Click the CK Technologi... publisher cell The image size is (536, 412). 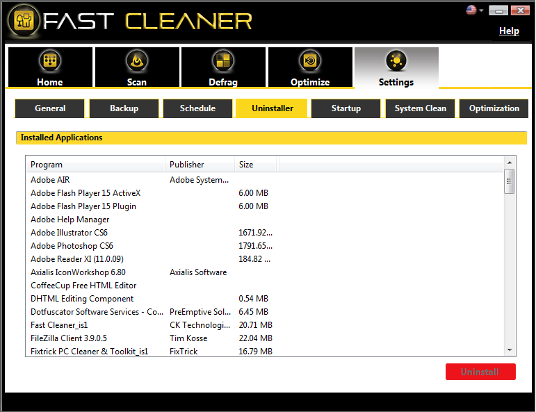200,325
